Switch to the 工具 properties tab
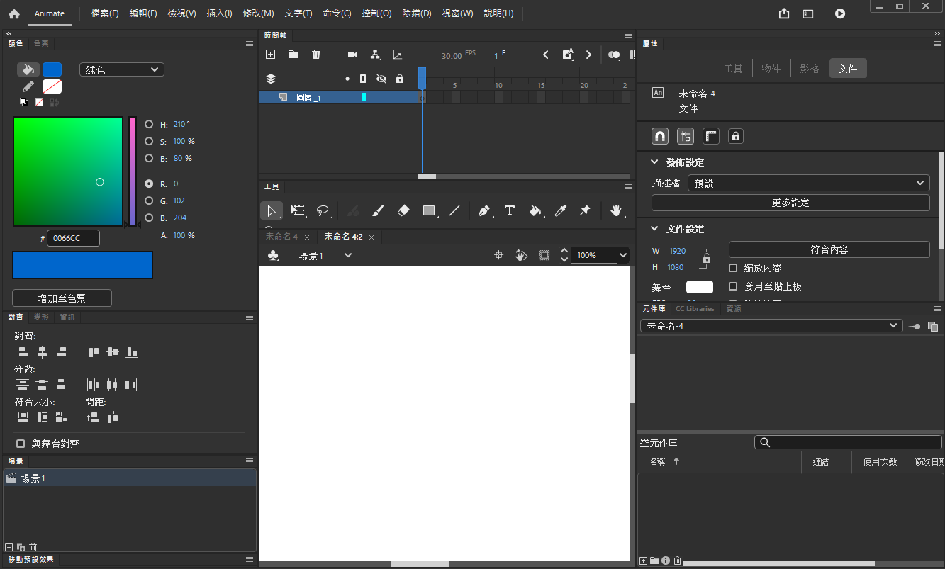945x569 pixels. point(732,69)
